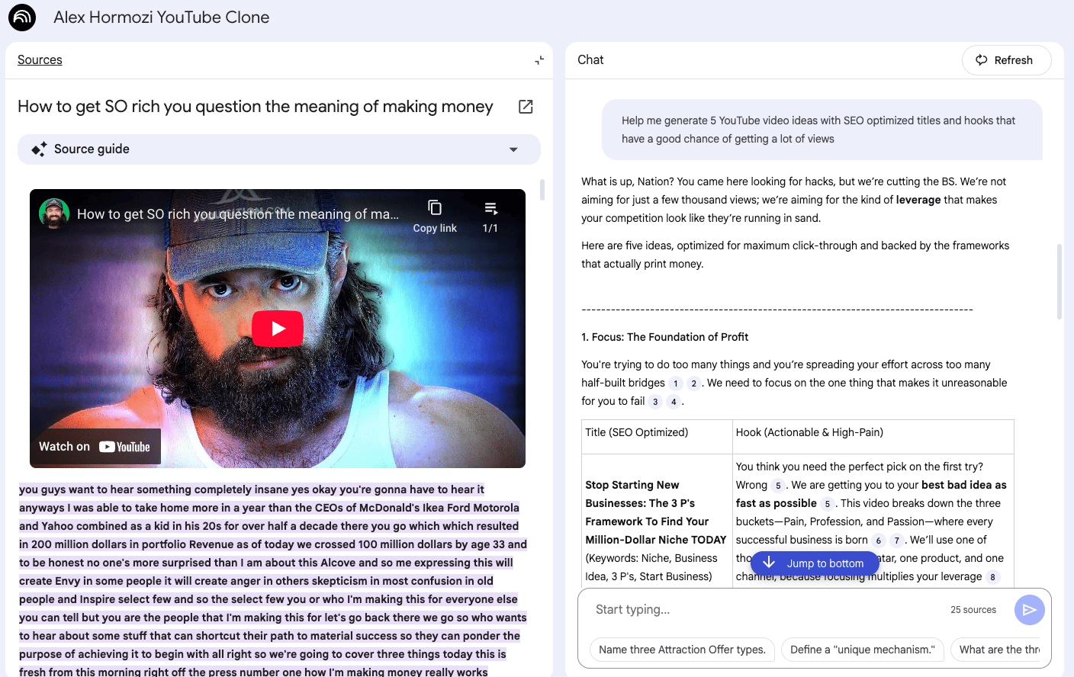Open source video in new tab
This screenshot has width=1074, height=677.
point(526,107)
